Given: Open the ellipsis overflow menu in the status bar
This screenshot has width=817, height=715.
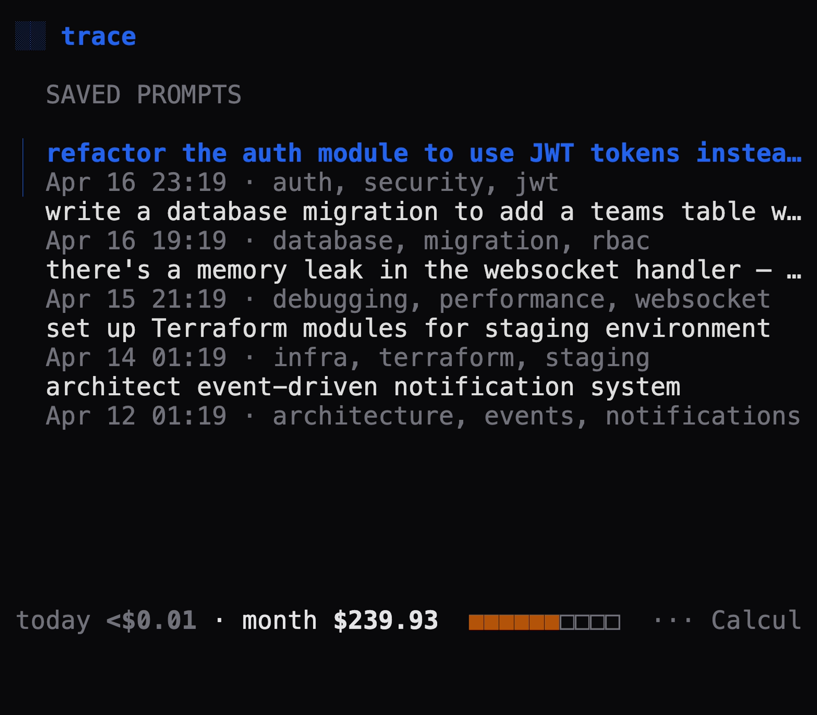Looking at the screenshot, I should [x=672, y=619].
